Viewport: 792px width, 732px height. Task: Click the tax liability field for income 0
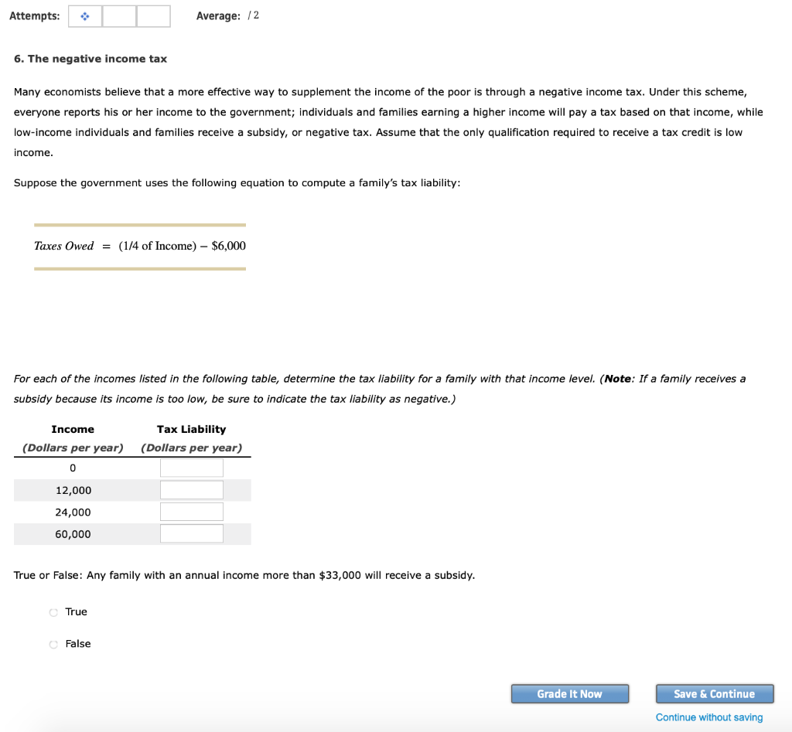coord(191,467)
